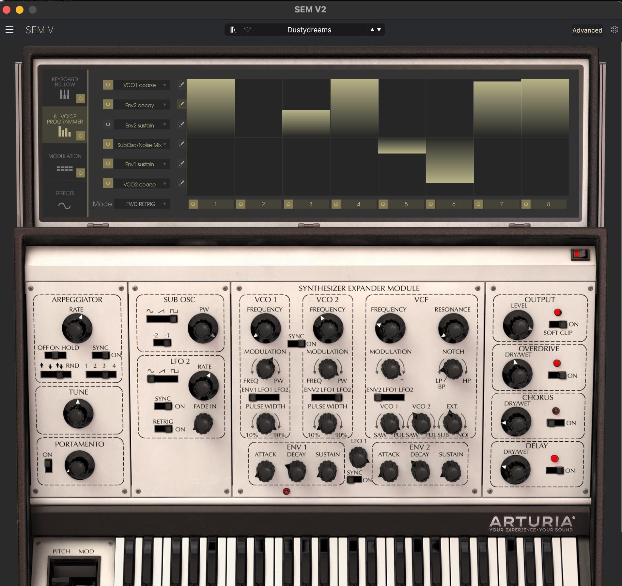
Task: Select pencil edit icon for Env2 sustain
Action: coord(181,124)
